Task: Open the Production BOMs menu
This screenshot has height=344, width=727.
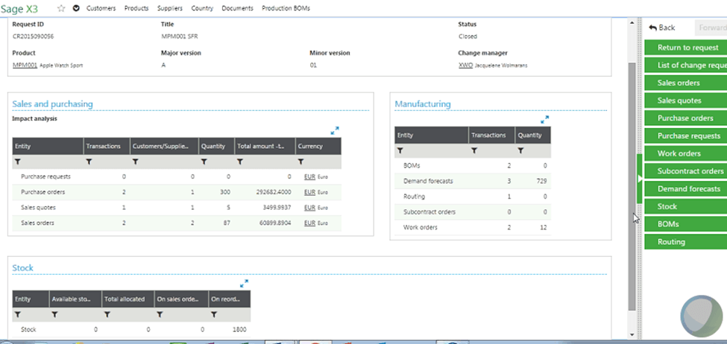Action: click(x=286, y=8)
